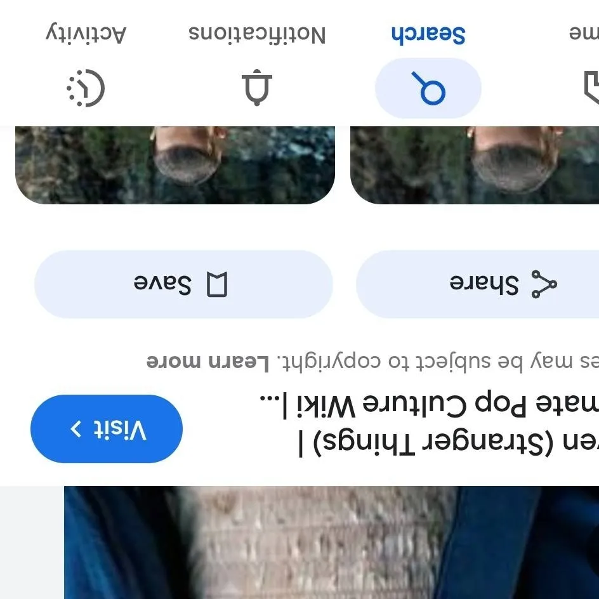Tap the large main image preview
Viewport: 599px width, 599px height.
coord(332,543)
